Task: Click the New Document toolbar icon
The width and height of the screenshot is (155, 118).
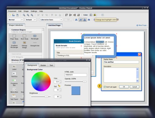Action: tap(9, 15)
